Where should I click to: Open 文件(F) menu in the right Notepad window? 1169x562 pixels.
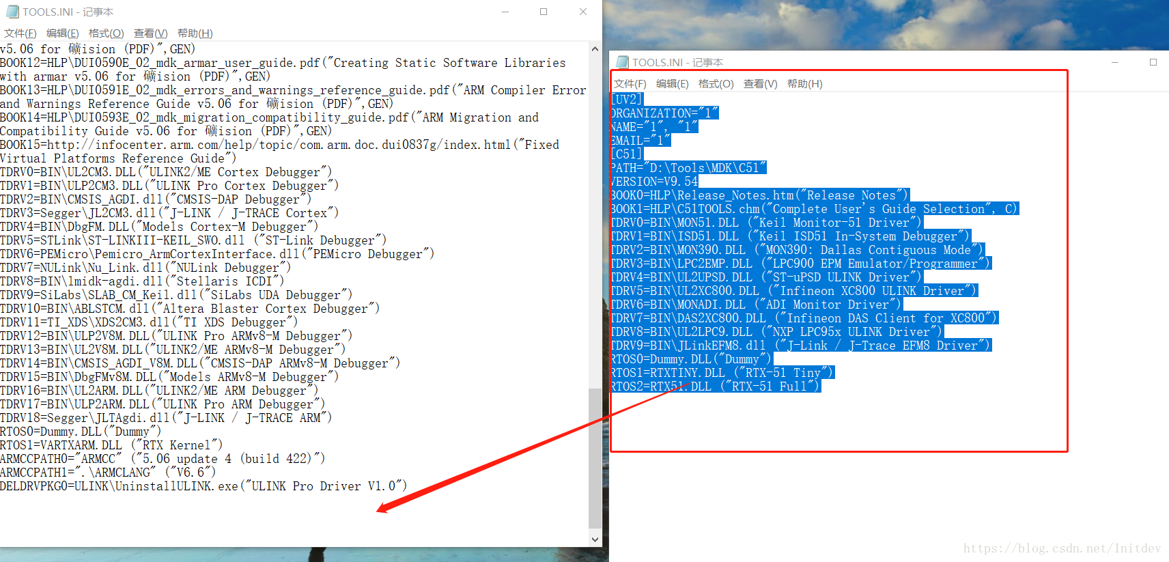coord(630,84)
